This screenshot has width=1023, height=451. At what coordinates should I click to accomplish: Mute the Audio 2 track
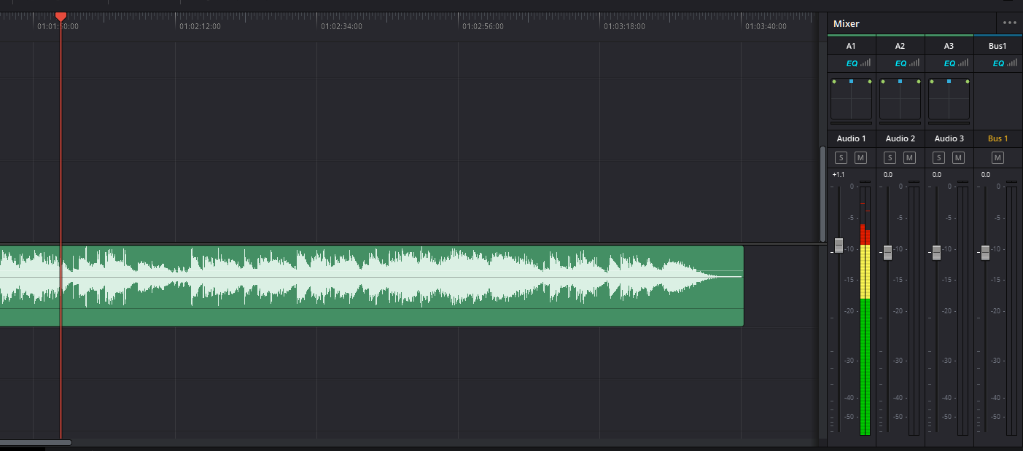click(909, 158)
